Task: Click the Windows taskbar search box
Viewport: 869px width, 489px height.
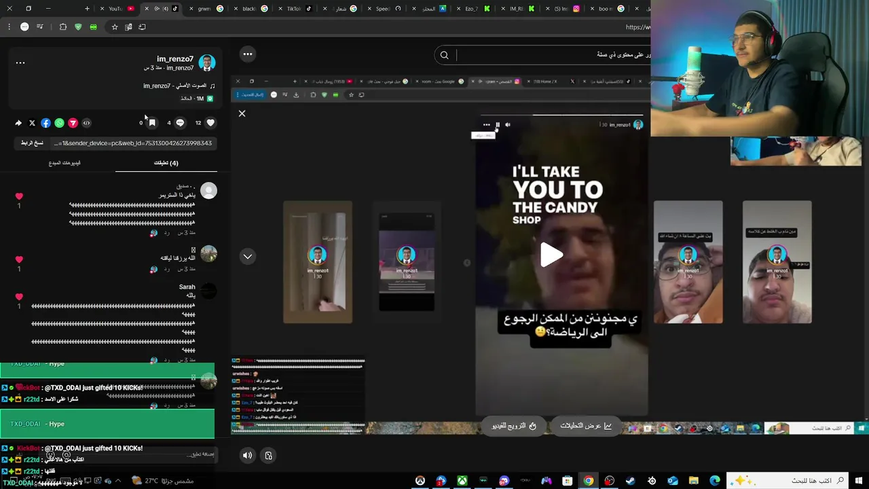Action: pos(788,481)
